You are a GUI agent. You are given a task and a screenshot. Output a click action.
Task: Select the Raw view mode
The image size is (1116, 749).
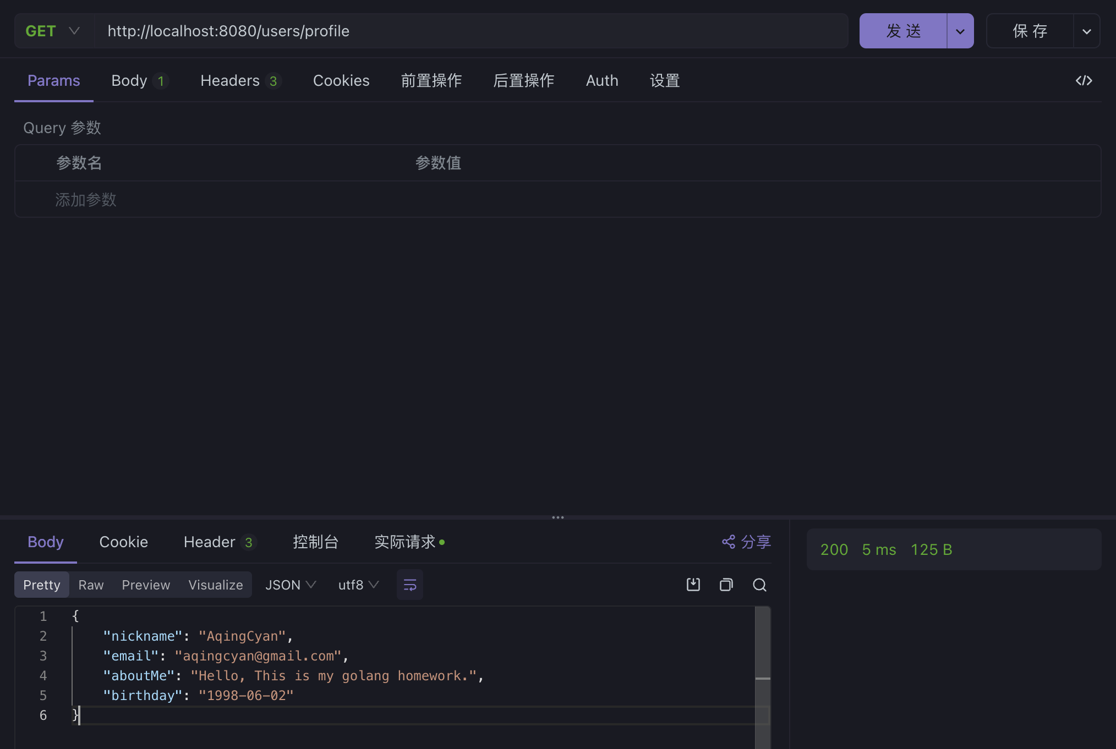[x=91, y=585]
